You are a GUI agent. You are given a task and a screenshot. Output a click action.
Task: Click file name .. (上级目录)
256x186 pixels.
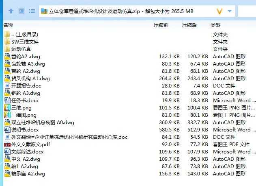click(x=25, y=35)
